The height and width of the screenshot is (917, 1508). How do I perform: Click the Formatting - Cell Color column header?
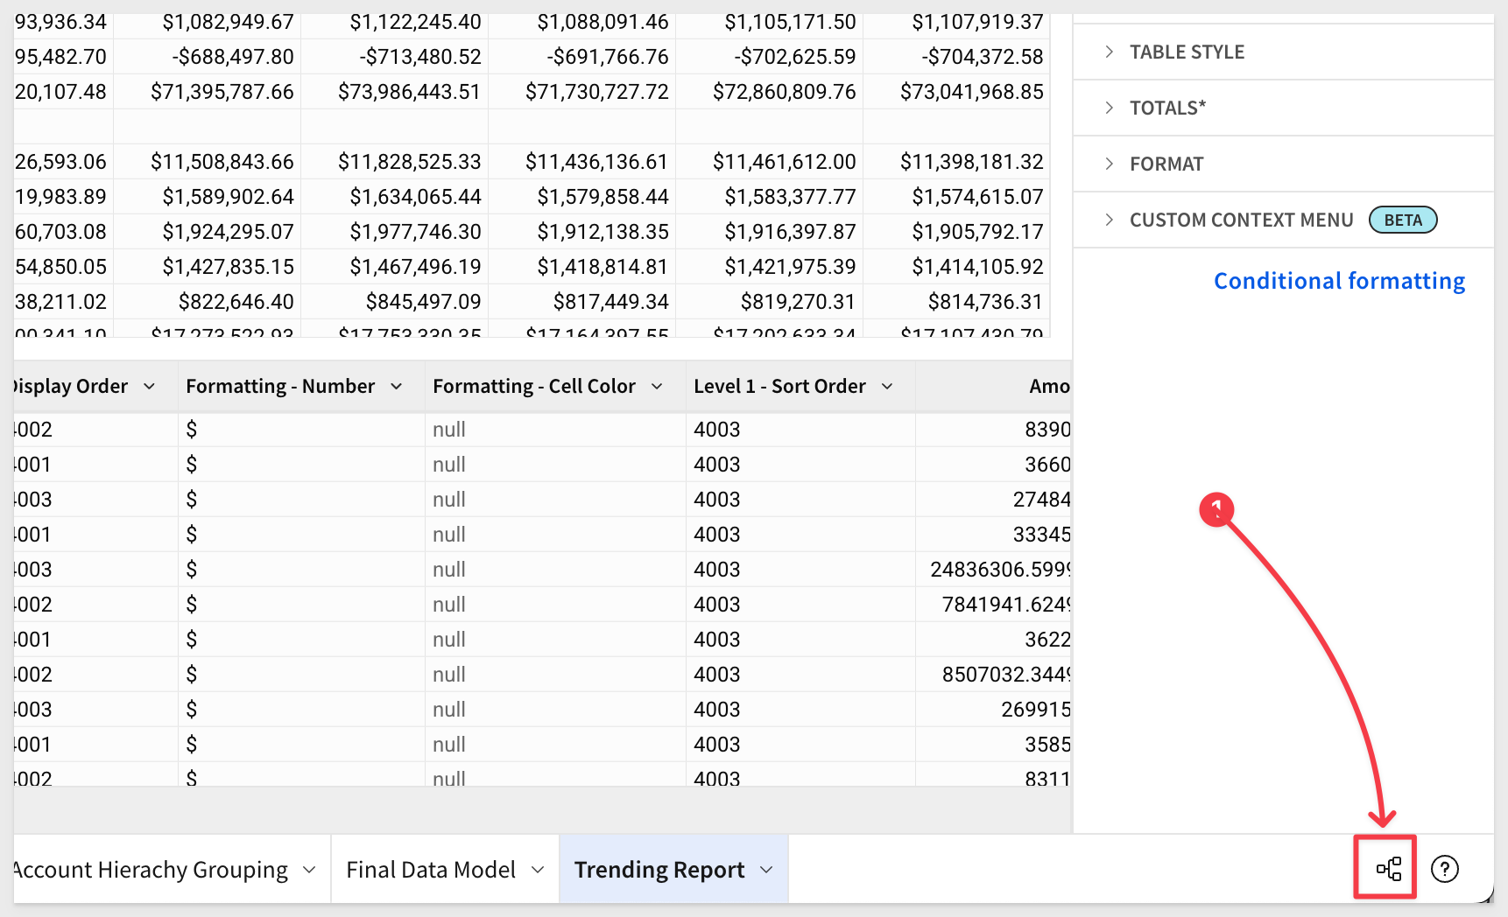(534, 386)
